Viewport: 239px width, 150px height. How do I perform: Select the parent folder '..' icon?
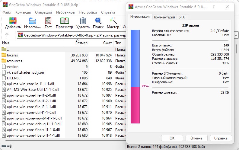4,49
